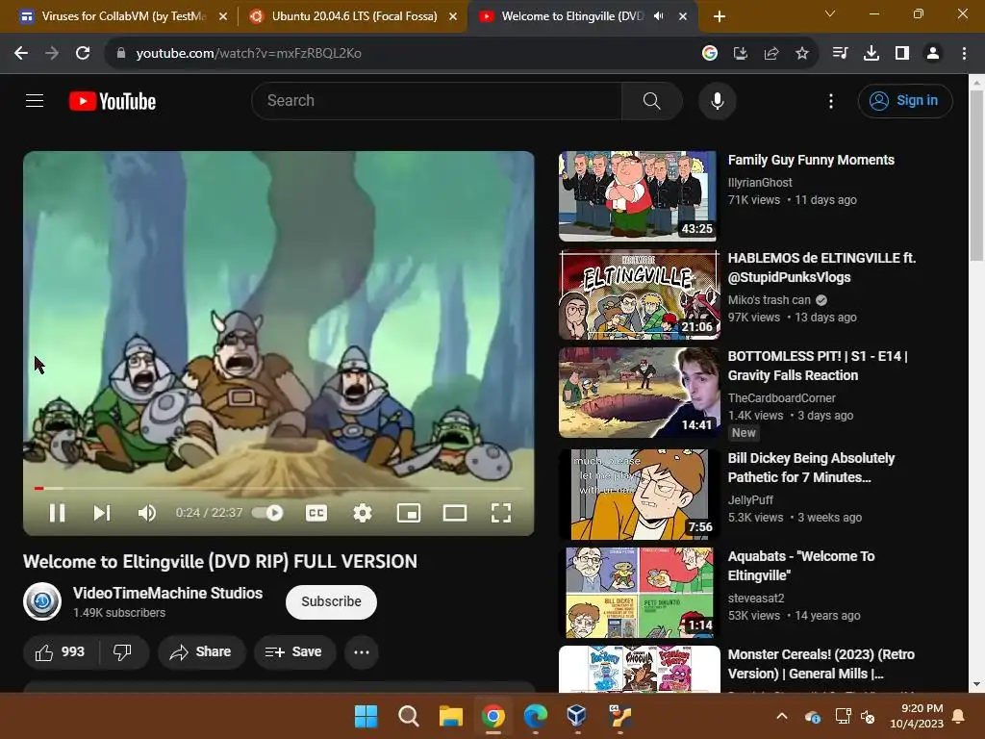Open the Windows Start menu
This screenshot has width=985, height=739.
pyautogui.click(x=366, y=716)
